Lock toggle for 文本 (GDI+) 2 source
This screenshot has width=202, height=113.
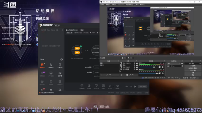(137, 63)
